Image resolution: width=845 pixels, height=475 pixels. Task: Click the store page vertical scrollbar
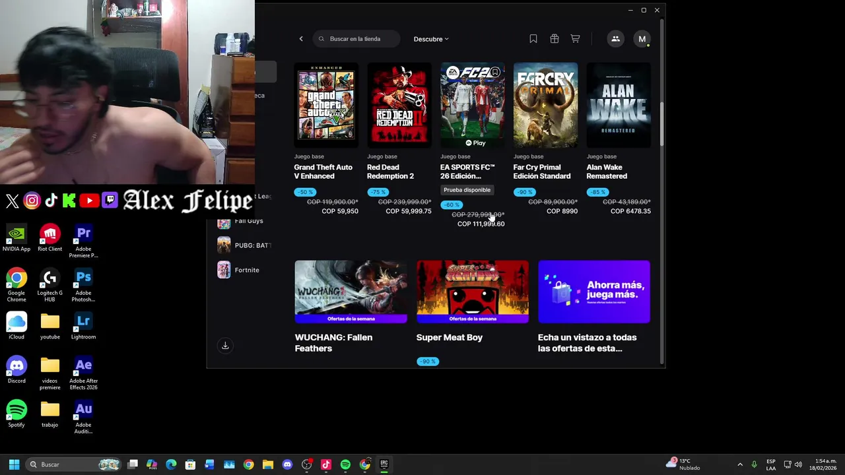pos(661,125)
